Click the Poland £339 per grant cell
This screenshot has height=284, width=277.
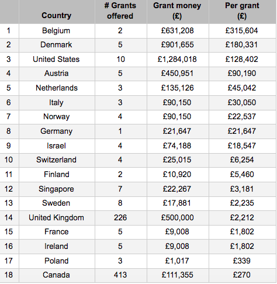coord(243,261)
